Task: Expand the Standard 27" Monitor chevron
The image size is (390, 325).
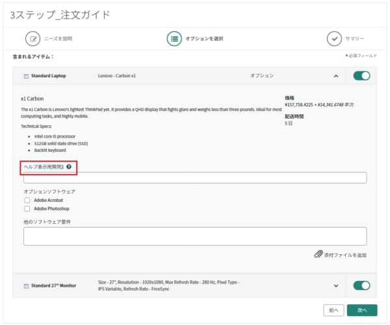Action: (336, 286)
